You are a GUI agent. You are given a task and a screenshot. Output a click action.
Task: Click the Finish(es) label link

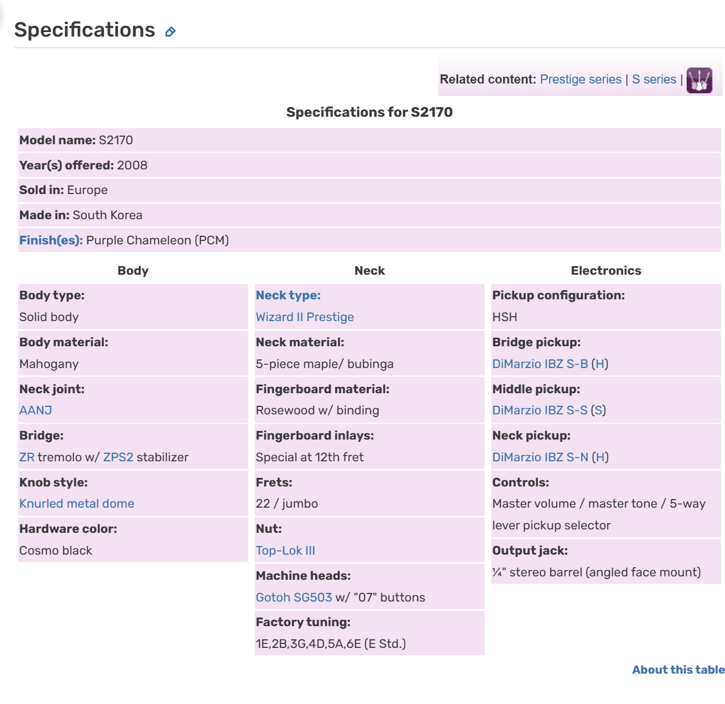pos(51,240)
